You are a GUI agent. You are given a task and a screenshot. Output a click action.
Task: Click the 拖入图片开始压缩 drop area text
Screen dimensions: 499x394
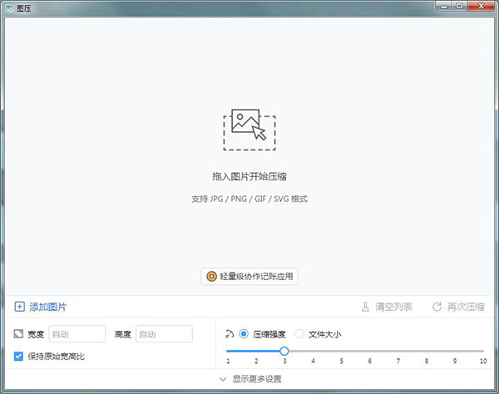(249, 176)
